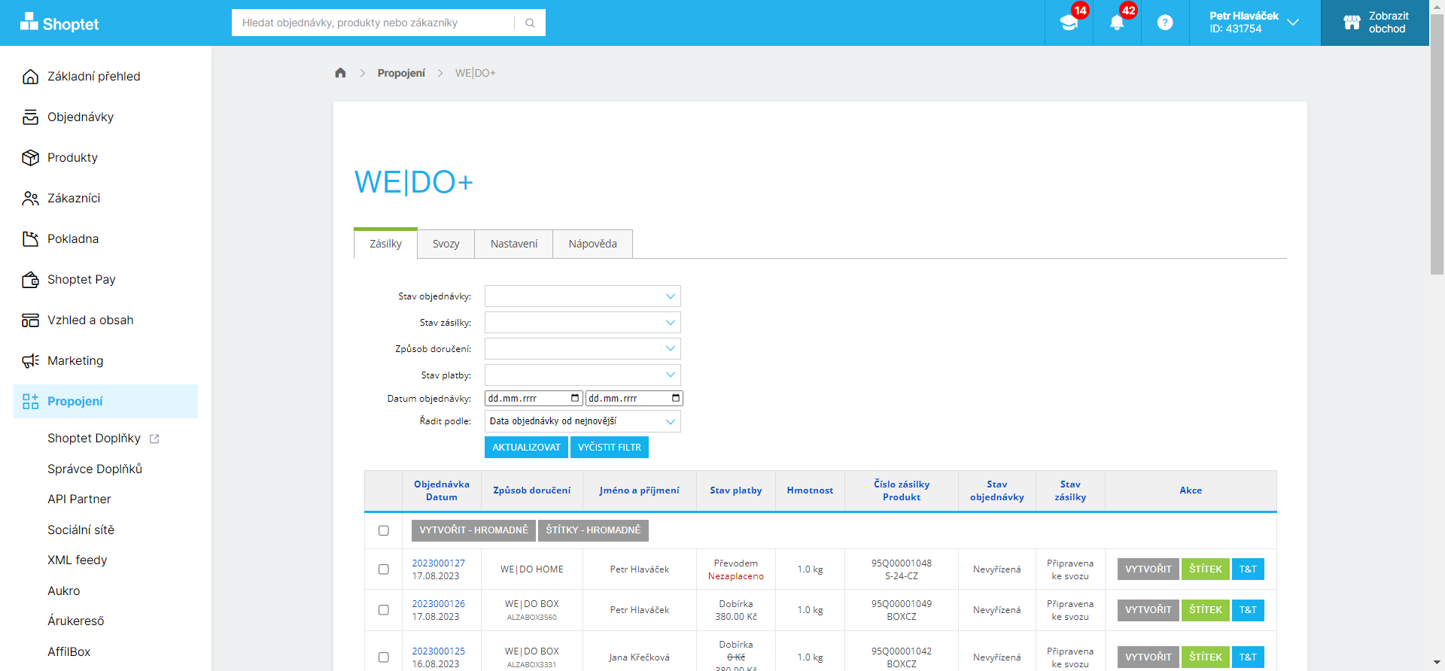Open the Stav platby dropdown
Viewport: 1445px width, 671px height.
(x=583, y=375)
